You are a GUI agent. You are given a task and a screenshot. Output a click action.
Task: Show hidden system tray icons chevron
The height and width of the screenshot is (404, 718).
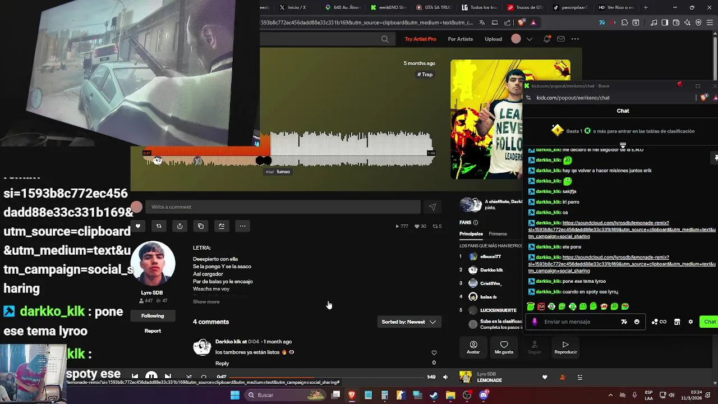pyautogui.click(x=610, y=395)
